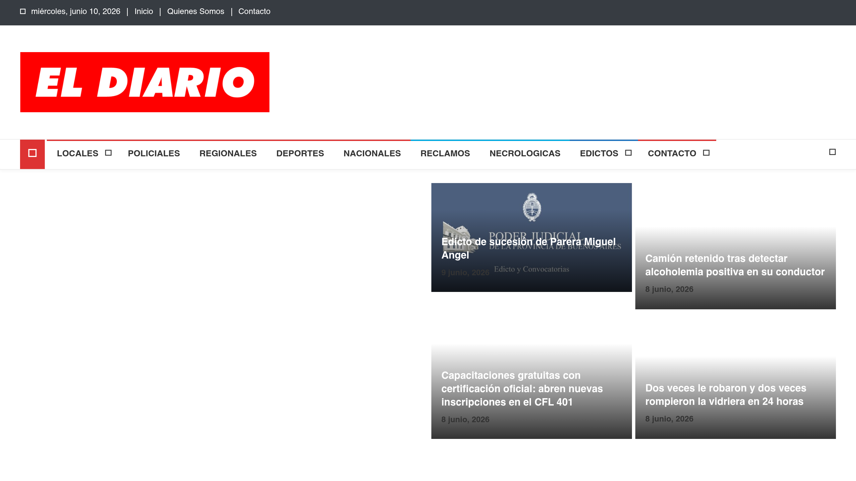The image size is (856, 481).
Task: Open the search icon at right of menu
Action: click(x=833, y=152)
